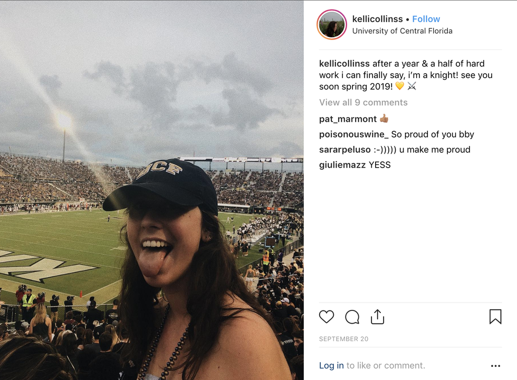Like the post with the heart icon
Viewport: 517px width, 380px height.
click(x=327, y=317)
